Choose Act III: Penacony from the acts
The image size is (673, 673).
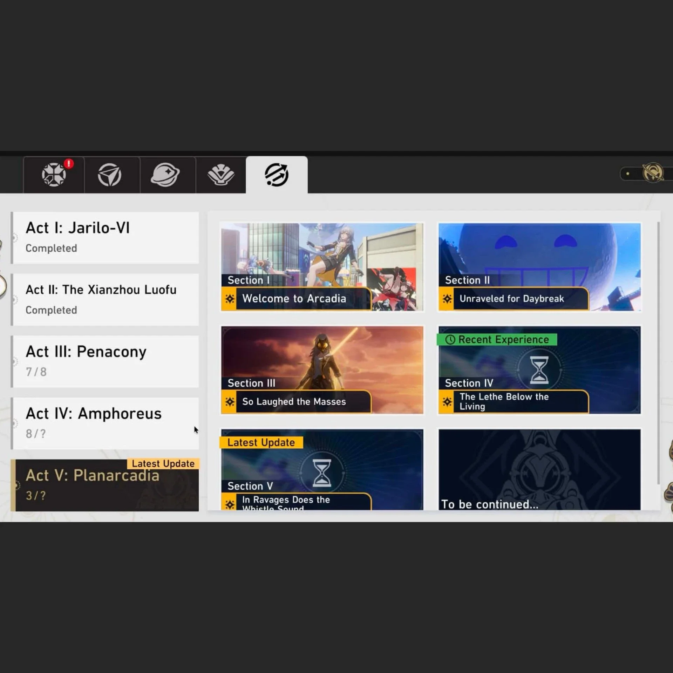[105, 361]
